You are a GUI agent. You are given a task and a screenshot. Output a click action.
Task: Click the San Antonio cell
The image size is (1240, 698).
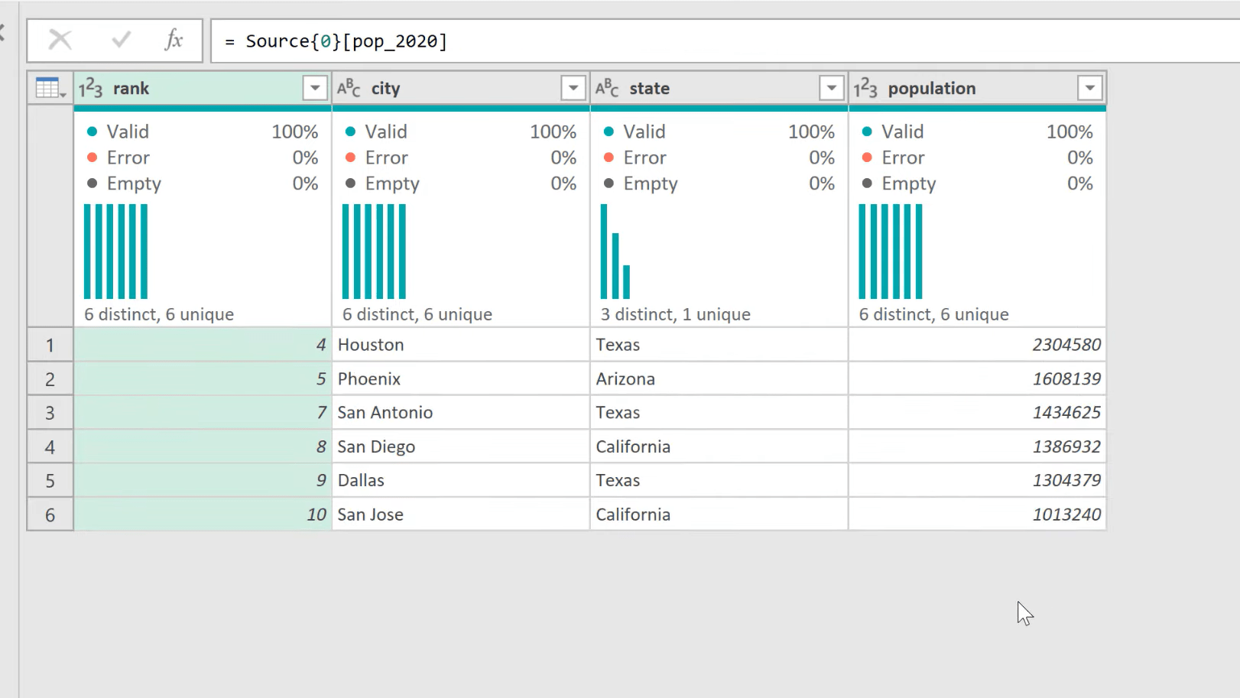coord(461,413)
